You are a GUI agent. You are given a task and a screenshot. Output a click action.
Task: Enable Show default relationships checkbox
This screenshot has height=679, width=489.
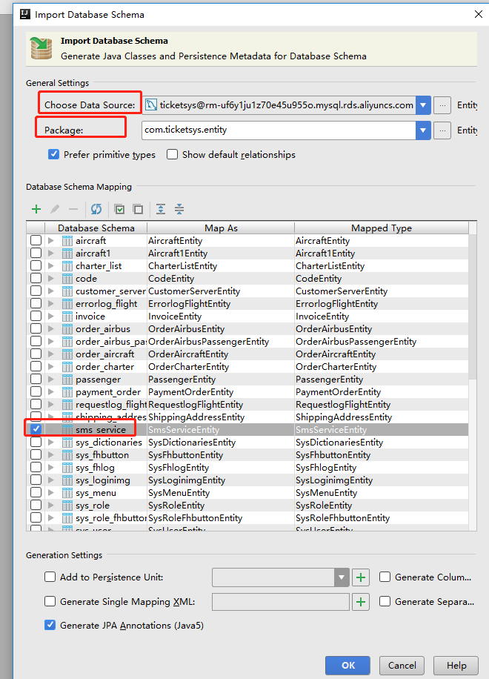(x=172, y=154)
